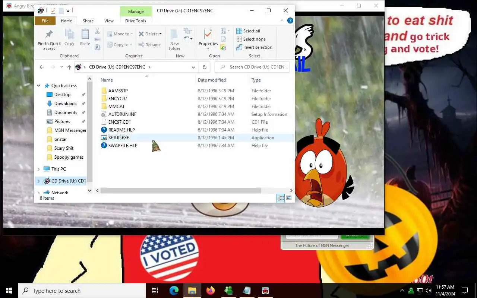Viewport: 477px width, 298px height.
Task: Select README.HLP help file
Action: tap(121, 130)
